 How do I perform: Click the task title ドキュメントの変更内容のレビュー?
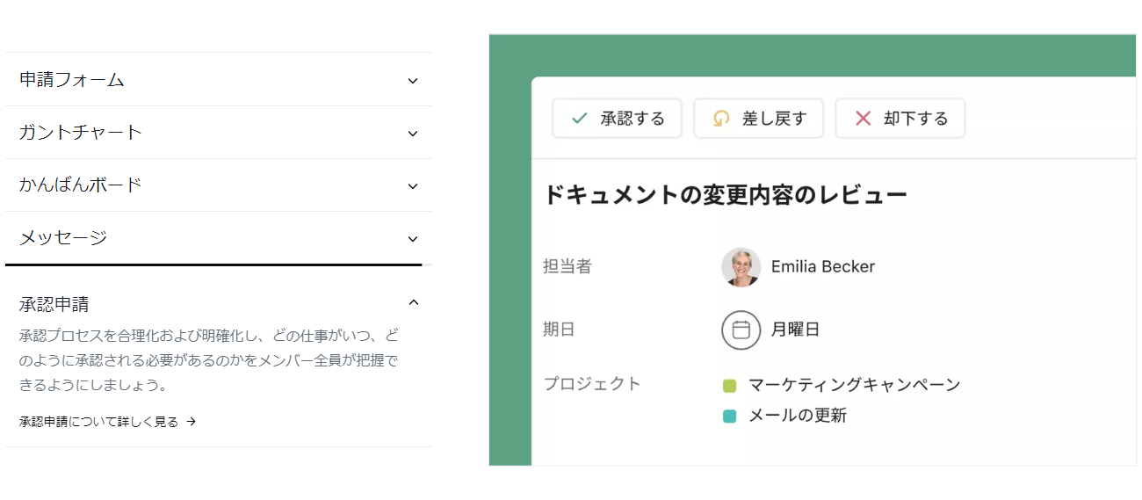(x=725, y=195)
